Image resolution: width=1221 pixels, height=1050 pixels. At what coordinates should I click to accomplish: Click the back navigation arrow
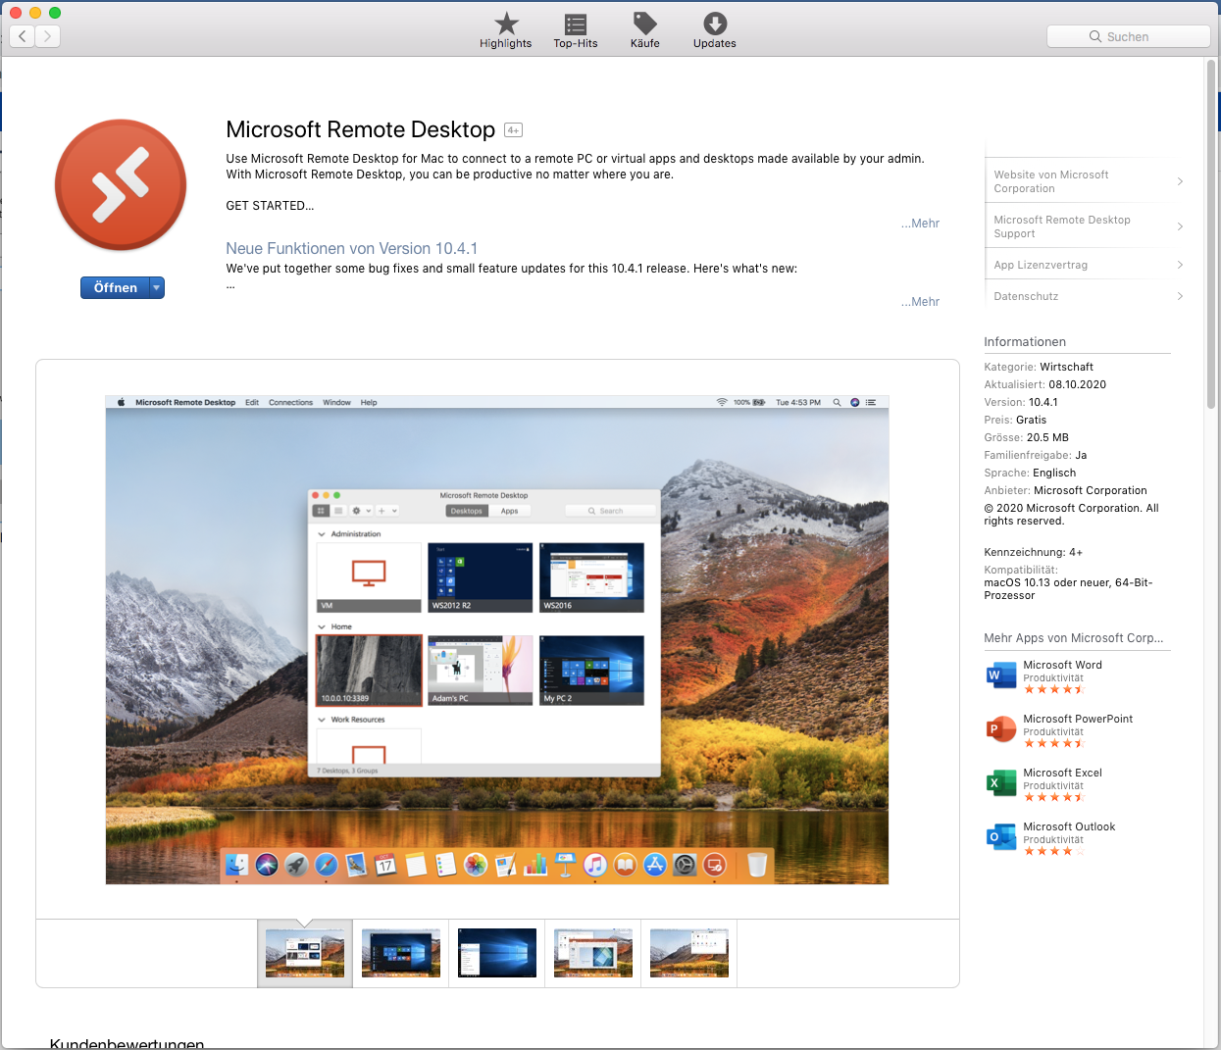23,36
